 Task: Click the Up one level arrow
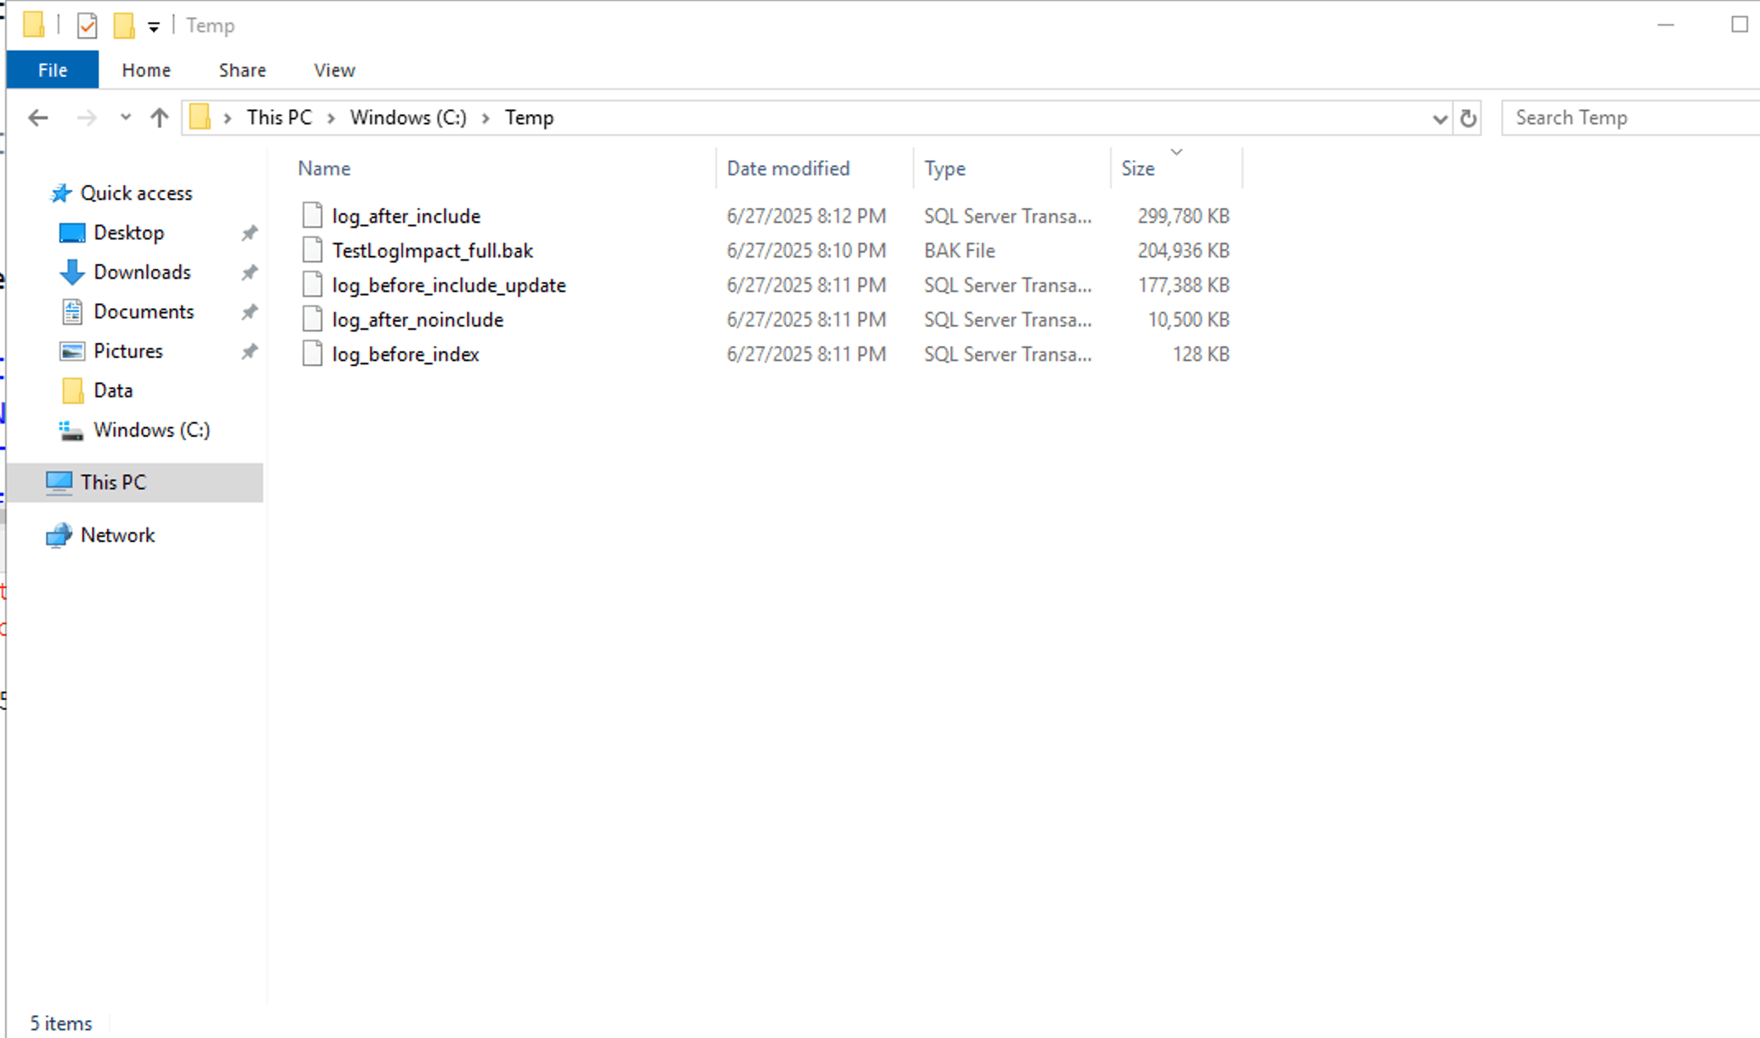160,118
